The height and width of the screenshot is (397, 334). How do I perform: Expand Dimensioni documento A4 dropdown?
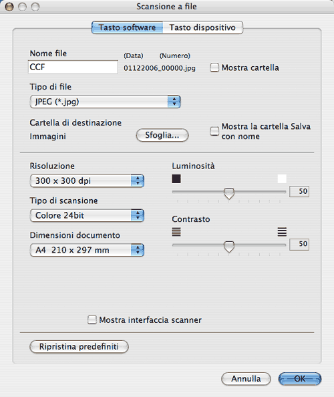tap(87, 250)
